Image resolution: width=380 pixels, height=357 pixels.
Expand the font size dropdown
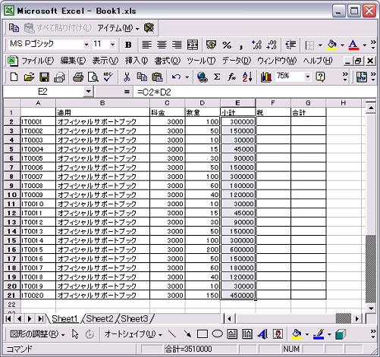112,45
